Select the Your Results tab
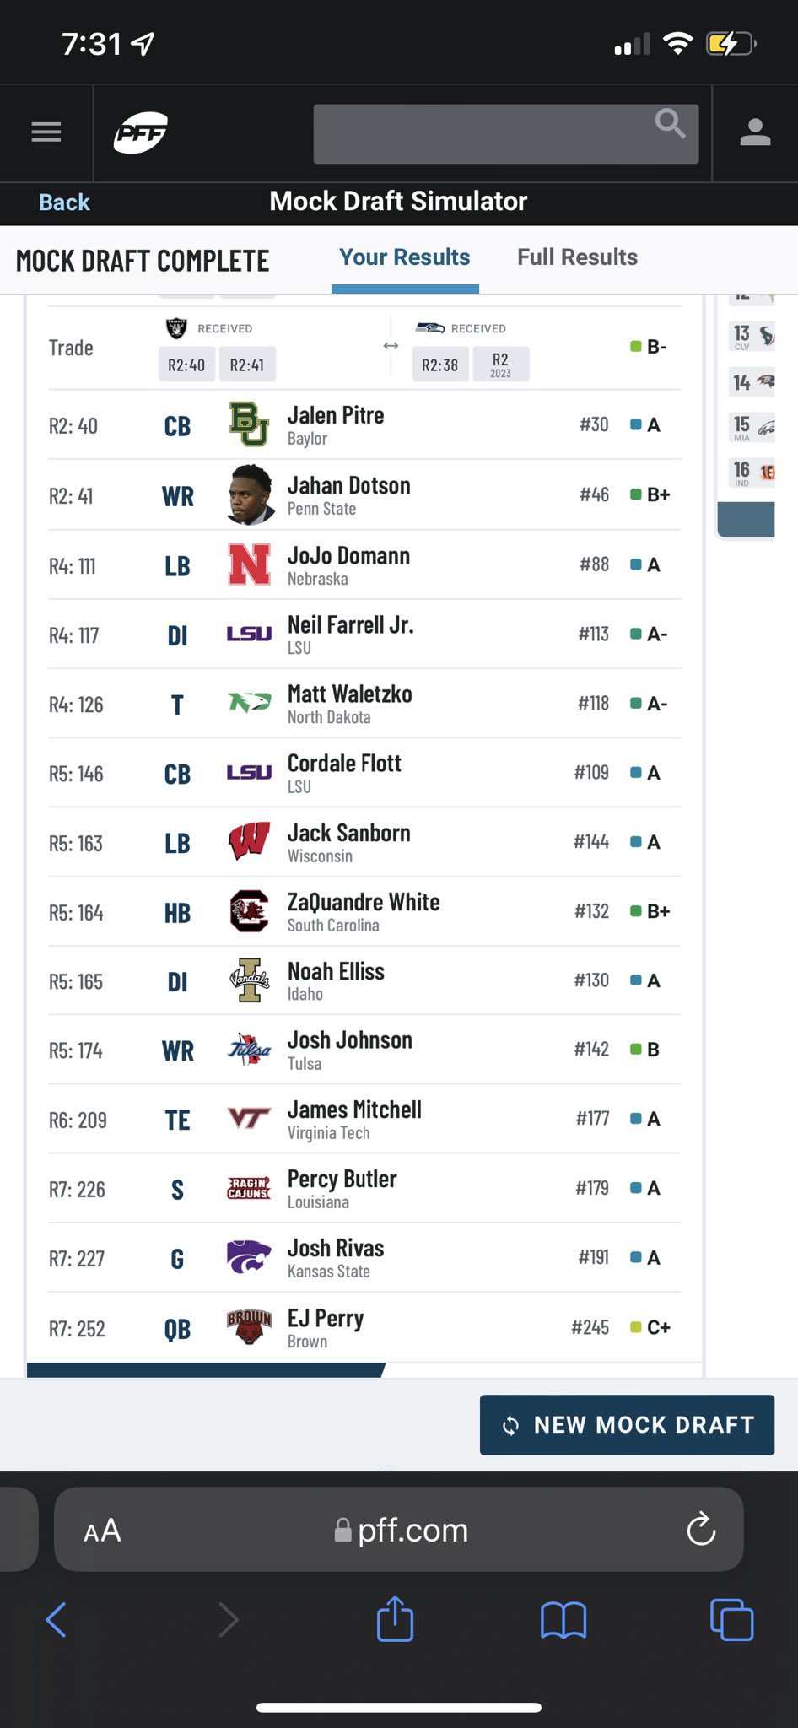The height and width of the screenshot is (1728, 798). (x=405, y=257)
